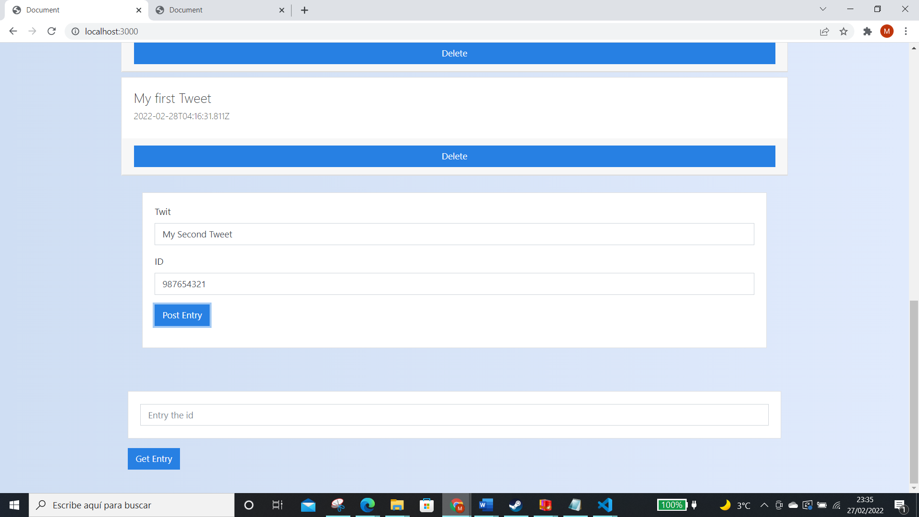The image size is (919, 517).
Task: Click the browser back arrow
Action: click(x=13, y=31)
